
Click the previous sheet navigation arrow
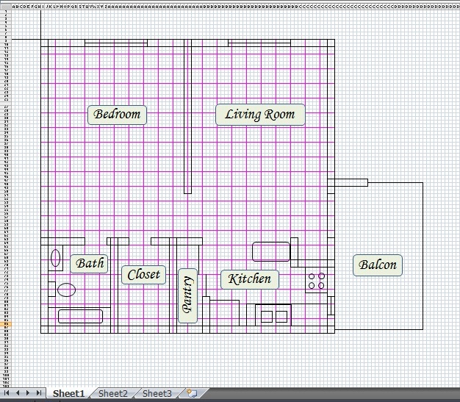tap(18, 393)
